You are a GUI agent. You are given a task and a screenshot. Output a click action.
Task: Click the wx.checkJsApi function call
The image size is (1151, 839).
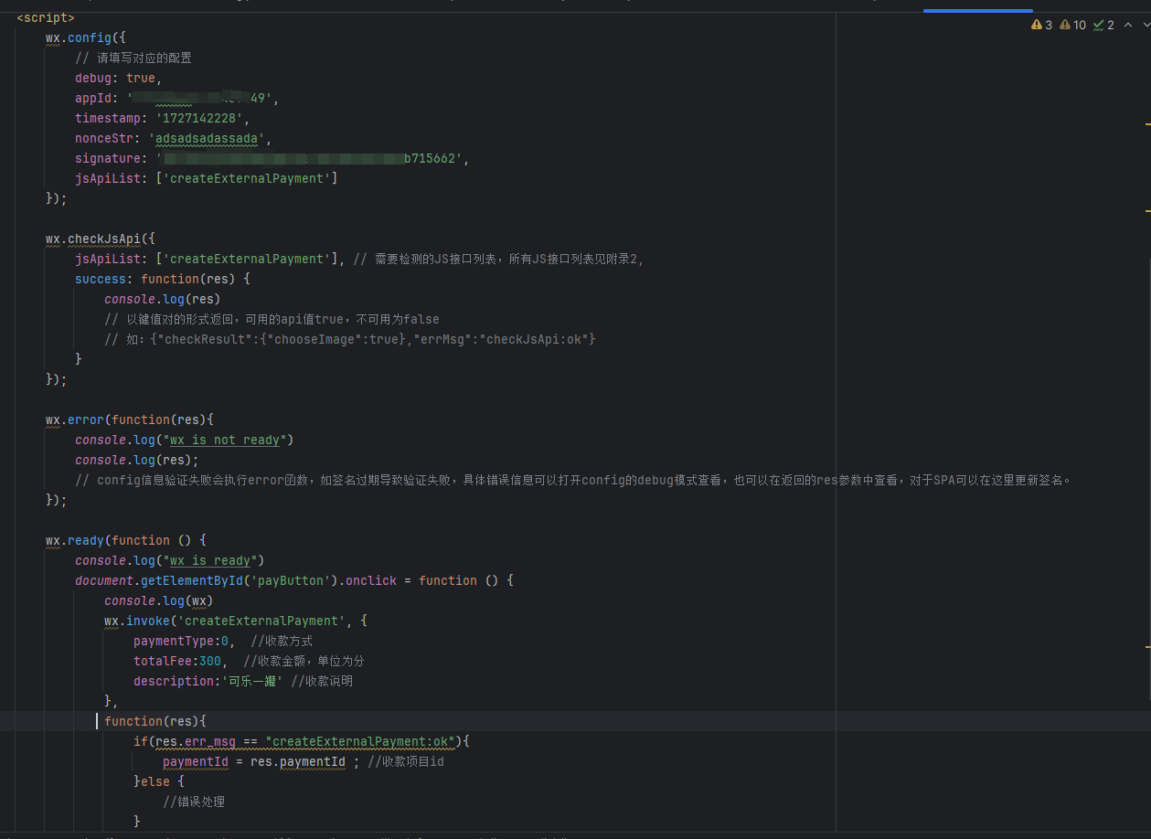[100, 239]
